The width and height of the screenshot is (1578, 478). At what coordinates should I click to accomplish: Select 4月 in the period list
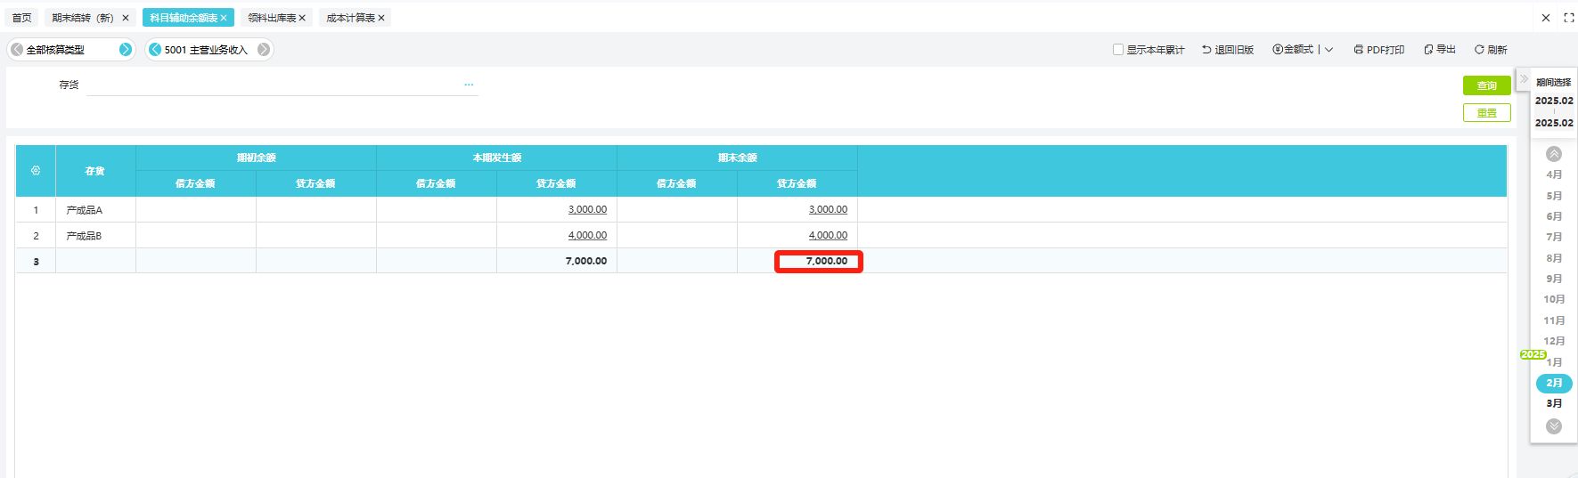tap(1554, 174)
